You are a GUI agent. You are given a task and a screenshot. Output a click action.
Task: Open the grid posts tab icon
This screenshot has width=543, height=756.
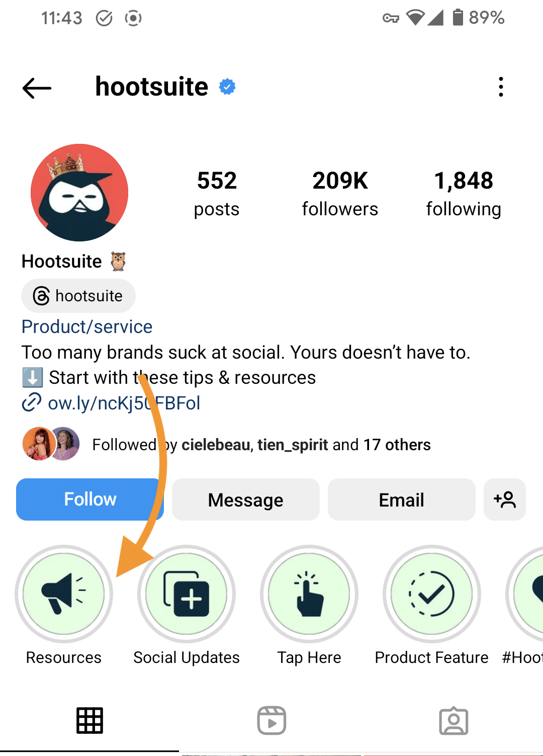click(89, 720)
